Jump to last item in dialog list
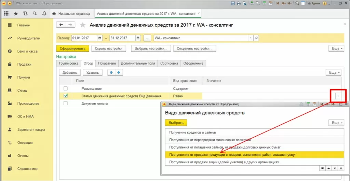The image size is (350, 181). [x=341, y=168]
